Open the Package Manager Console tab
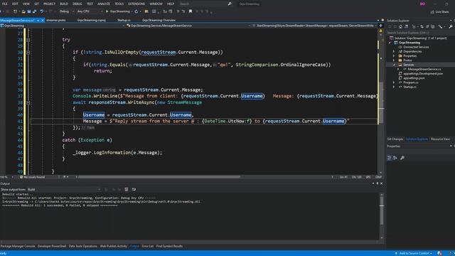The height and width of the screenshot is (256, 455). click(x=18, y=246)
